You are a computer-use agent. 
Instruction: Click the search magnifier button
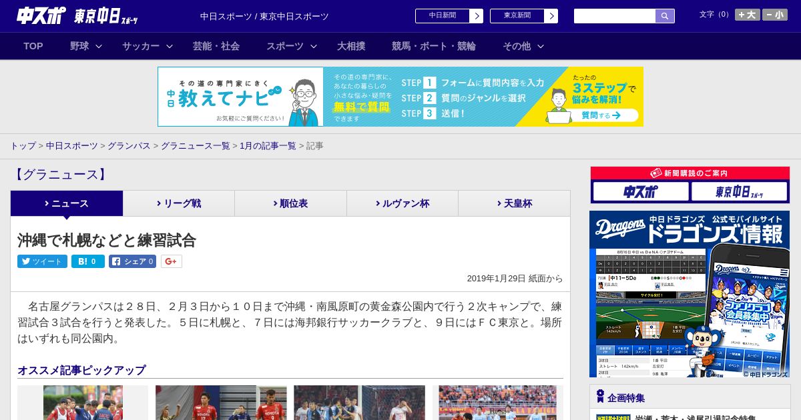tap(665, 16)
